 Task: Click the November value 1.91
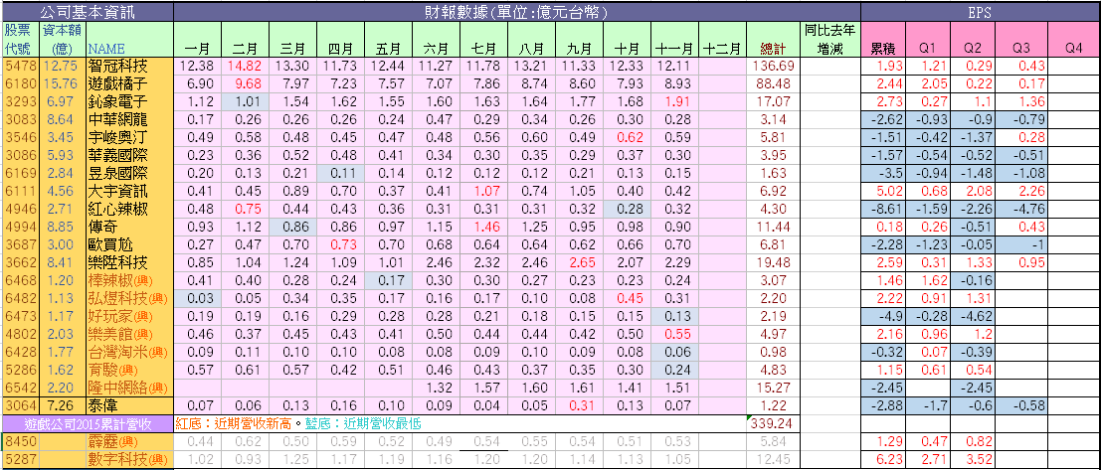point(674,101)
